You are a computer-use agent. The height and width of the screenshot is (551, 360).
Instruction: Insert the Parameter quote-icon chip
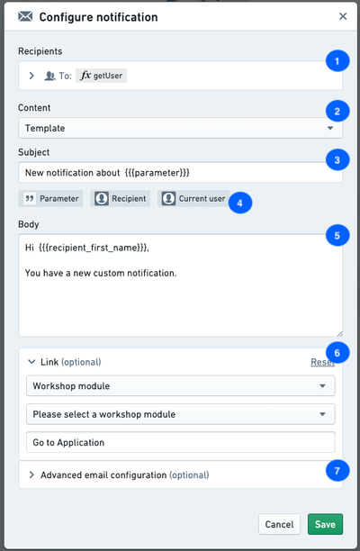click(51, 199)
